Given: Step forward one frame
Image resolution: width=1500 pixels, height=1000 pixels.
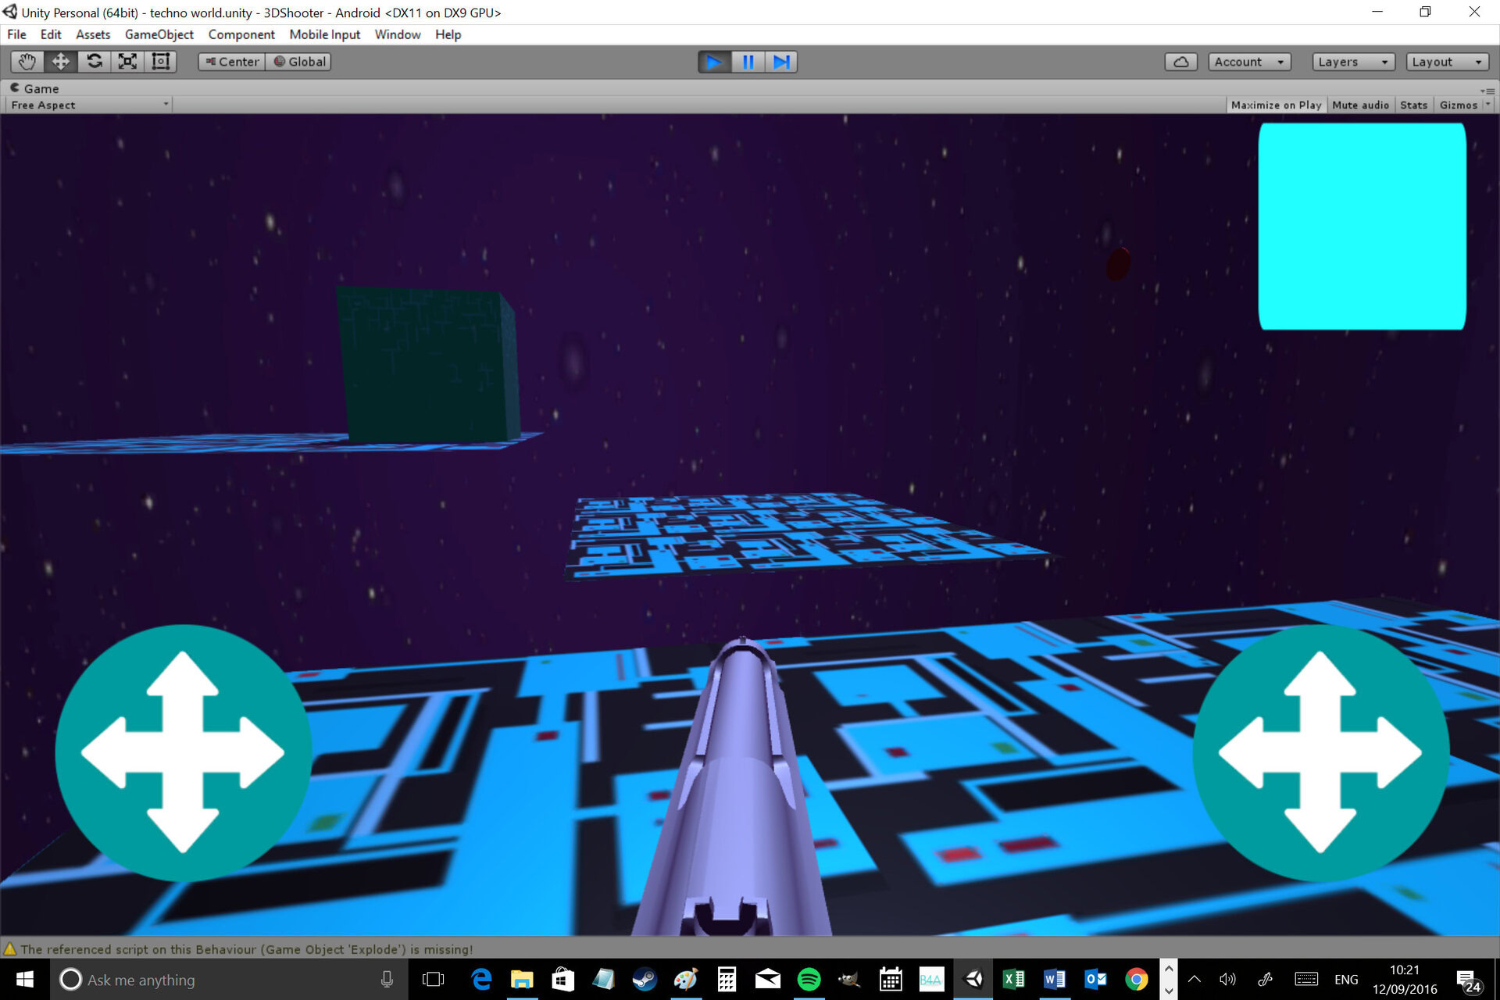Looking at the screenshot, I should pyautogui.click(x=780, y=62).
